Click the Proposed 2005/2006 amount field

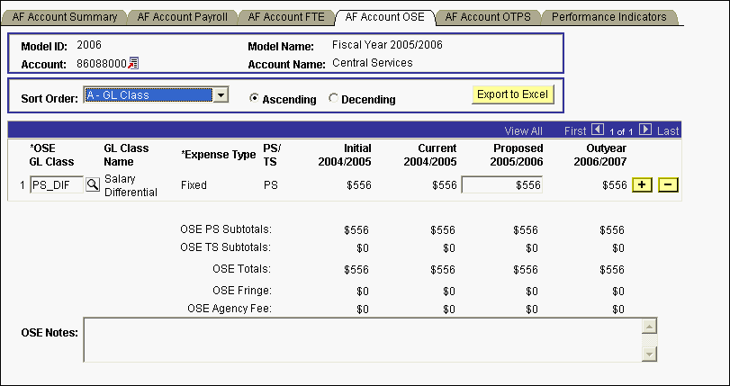click(x=501, y=184)
